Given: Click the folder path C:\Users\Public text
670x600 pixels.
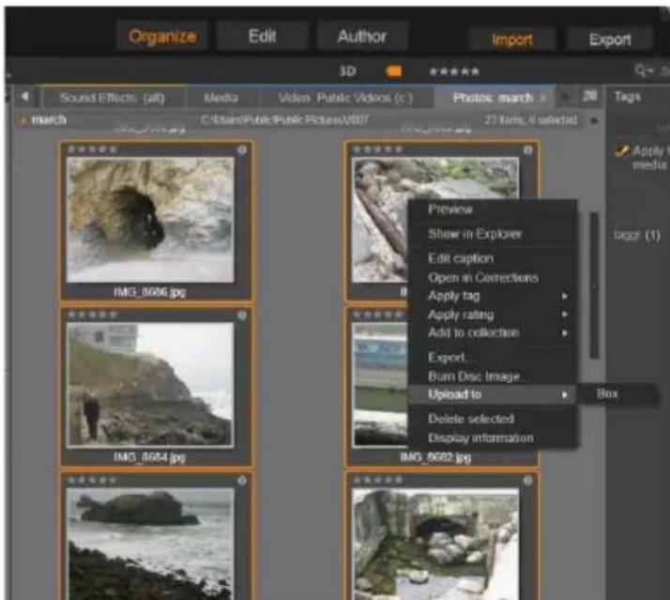Looking at the screenshot, I should (285, 120).
